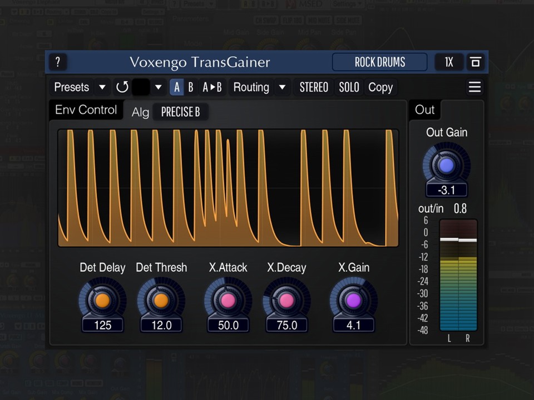Switch to state B
534x400 pixels.
[191, 87]
